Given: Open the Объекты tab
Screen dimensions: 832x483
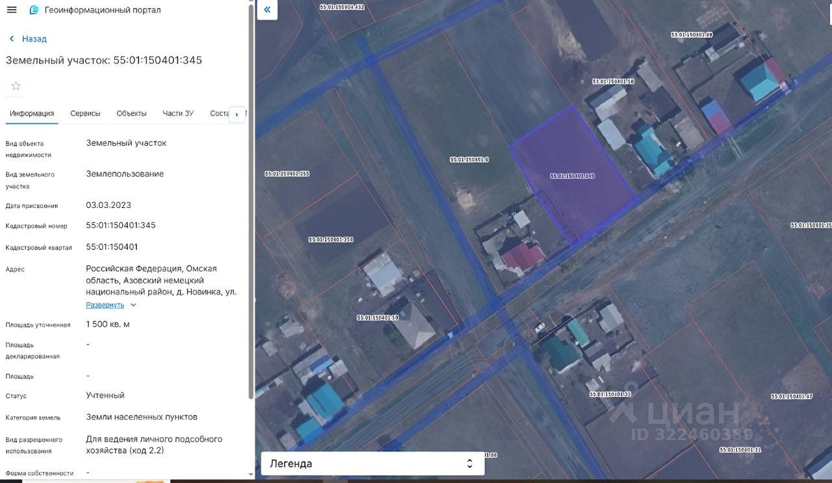Looking at the screenshot, I should (131, 113).
